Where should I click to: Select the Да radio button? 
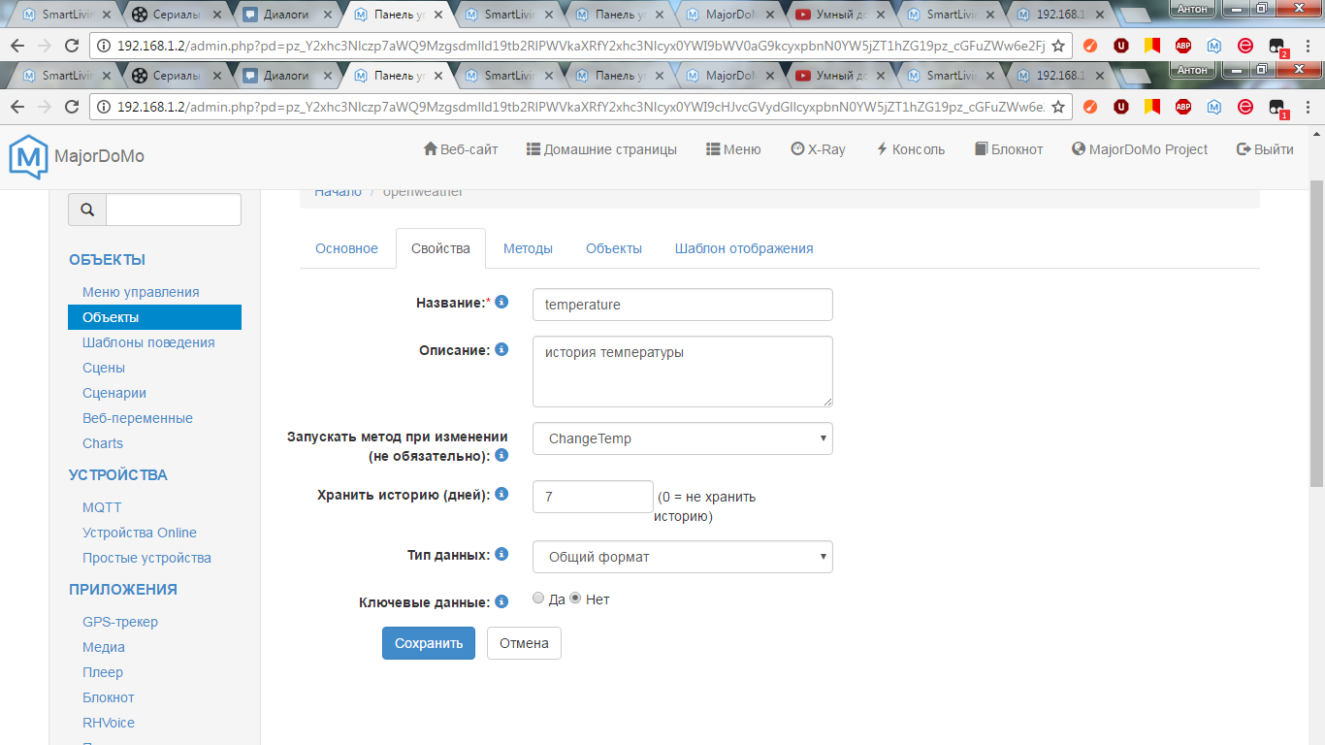click(x=538, y=599)
